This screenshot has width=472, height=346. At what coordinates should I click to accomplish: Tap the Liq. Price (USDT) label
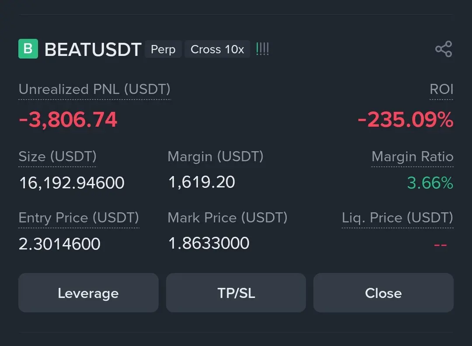pos(397,218)
